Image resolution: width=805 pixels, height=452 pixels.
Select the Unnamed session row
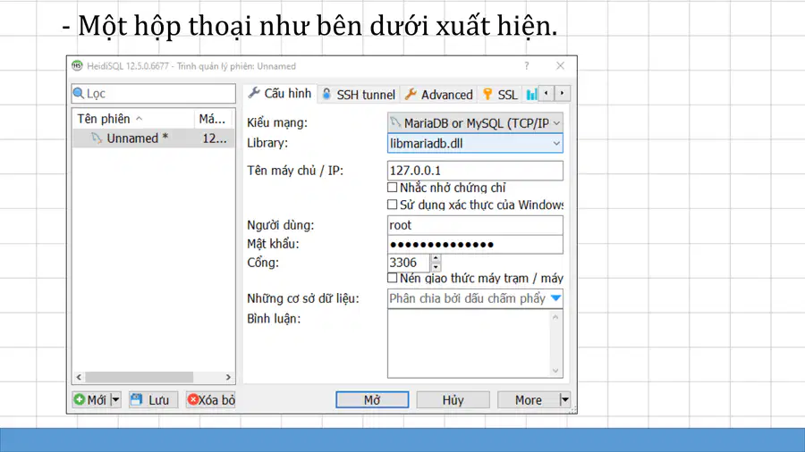[x=154, y=138]
